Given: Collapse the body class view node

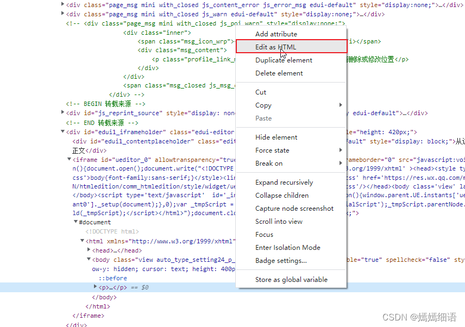Looking at the screenshot, I should point(89,259).
